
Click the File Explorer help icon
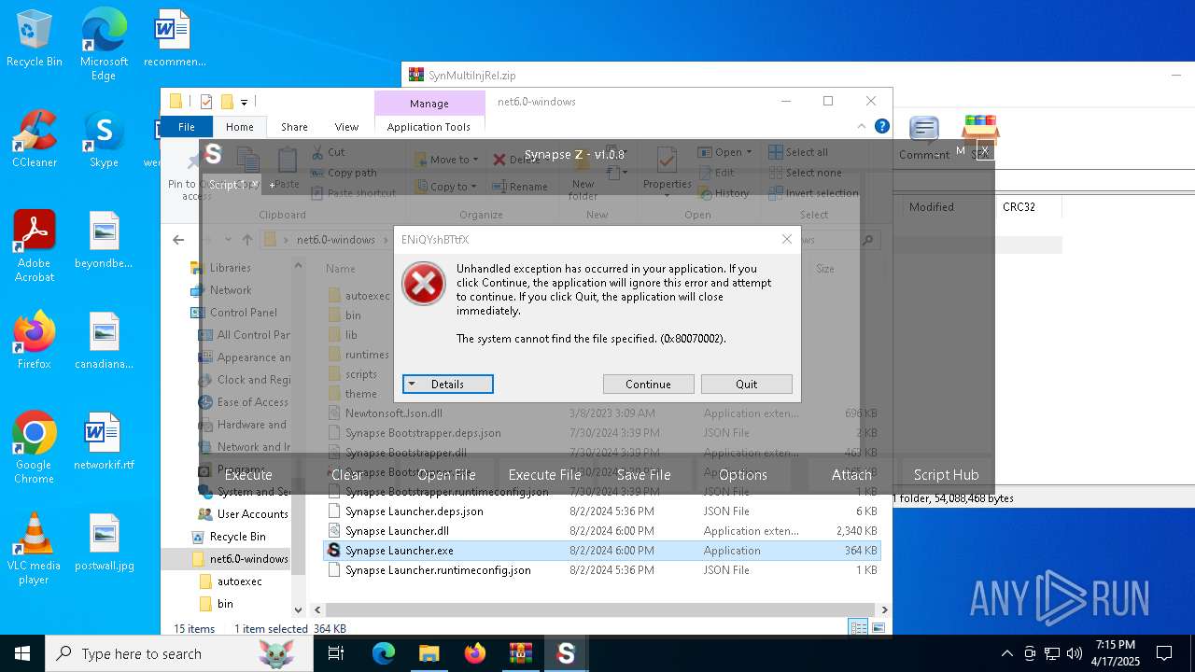point(881,126)
